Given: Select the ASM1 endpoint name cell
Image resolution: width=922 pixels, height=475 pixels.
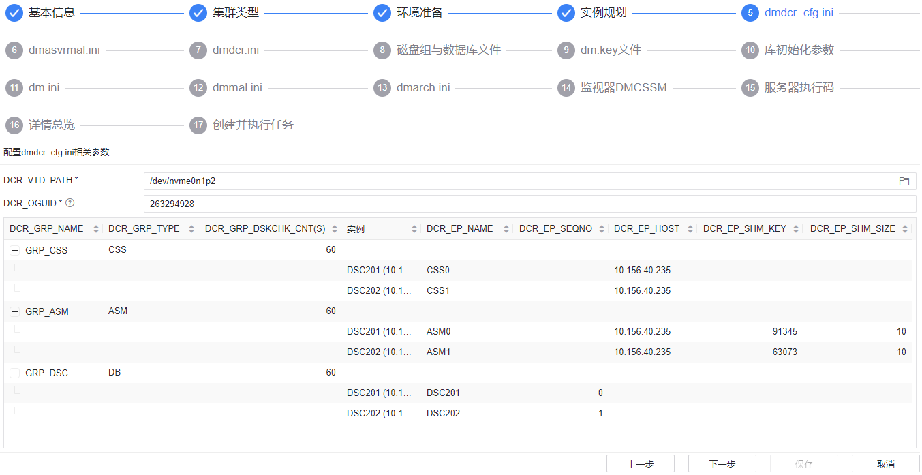Looking at the screenshot, I should coord(439,352).
